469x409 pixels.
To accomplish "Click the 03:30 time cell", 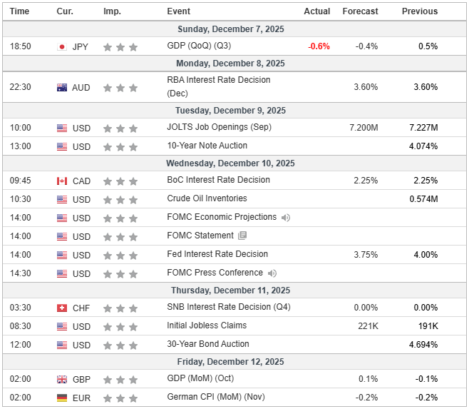I will pos(21,308).
